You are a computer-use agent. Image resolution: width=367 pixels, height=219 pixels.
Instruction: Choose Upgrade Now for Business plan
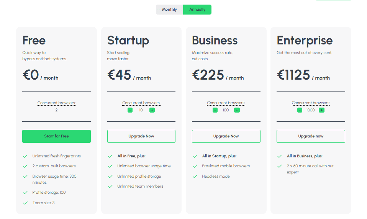(226, 136)
